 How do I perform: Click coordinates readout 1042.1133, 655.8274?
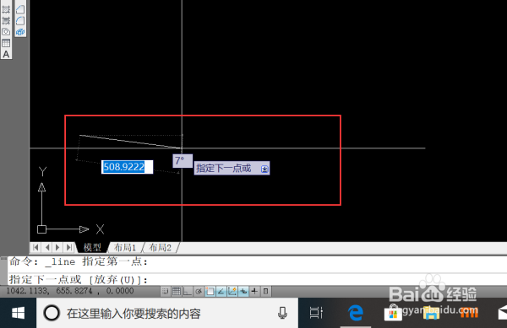click(x=70, y=291)
